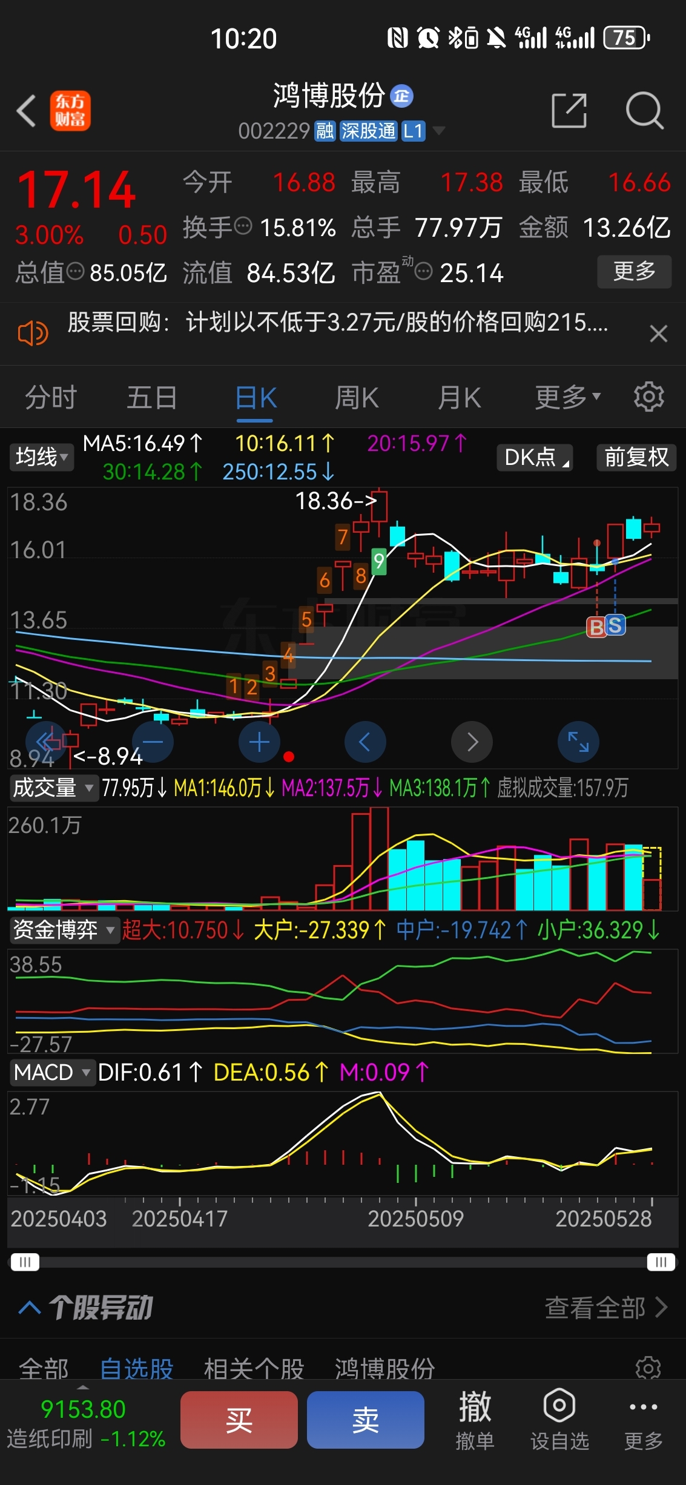Tap the 更多 quote details button

click(x=635, y=271)
